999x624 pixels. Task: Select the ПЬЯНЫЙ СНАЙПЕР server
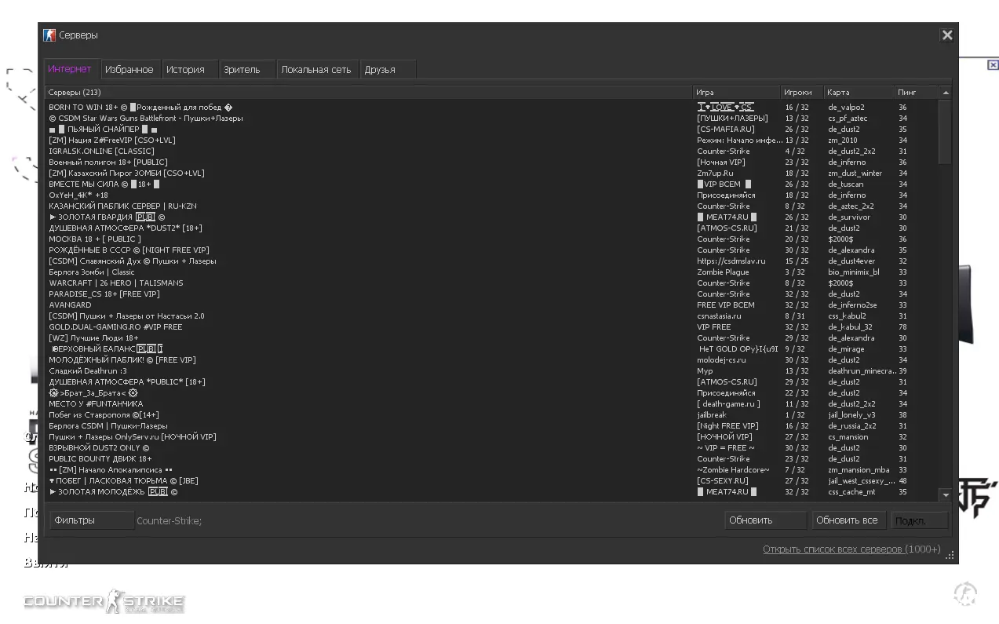492,130
